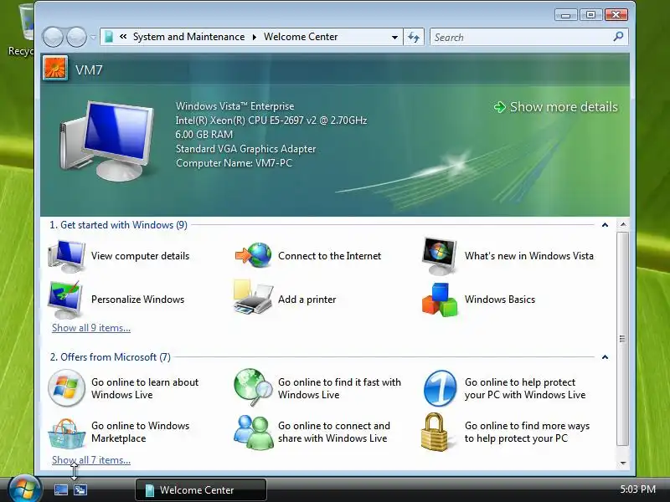Click What's new in Windows Vista monitor icon
This screenshot has width=670, height=502.
439,256
